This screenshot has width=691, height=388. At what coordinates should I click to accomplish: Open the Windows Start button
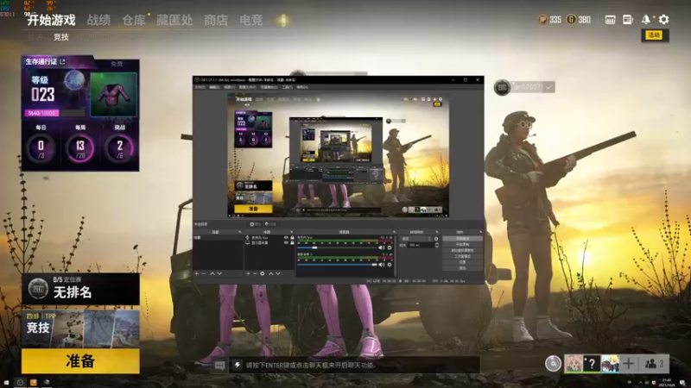tap(6, 383)
